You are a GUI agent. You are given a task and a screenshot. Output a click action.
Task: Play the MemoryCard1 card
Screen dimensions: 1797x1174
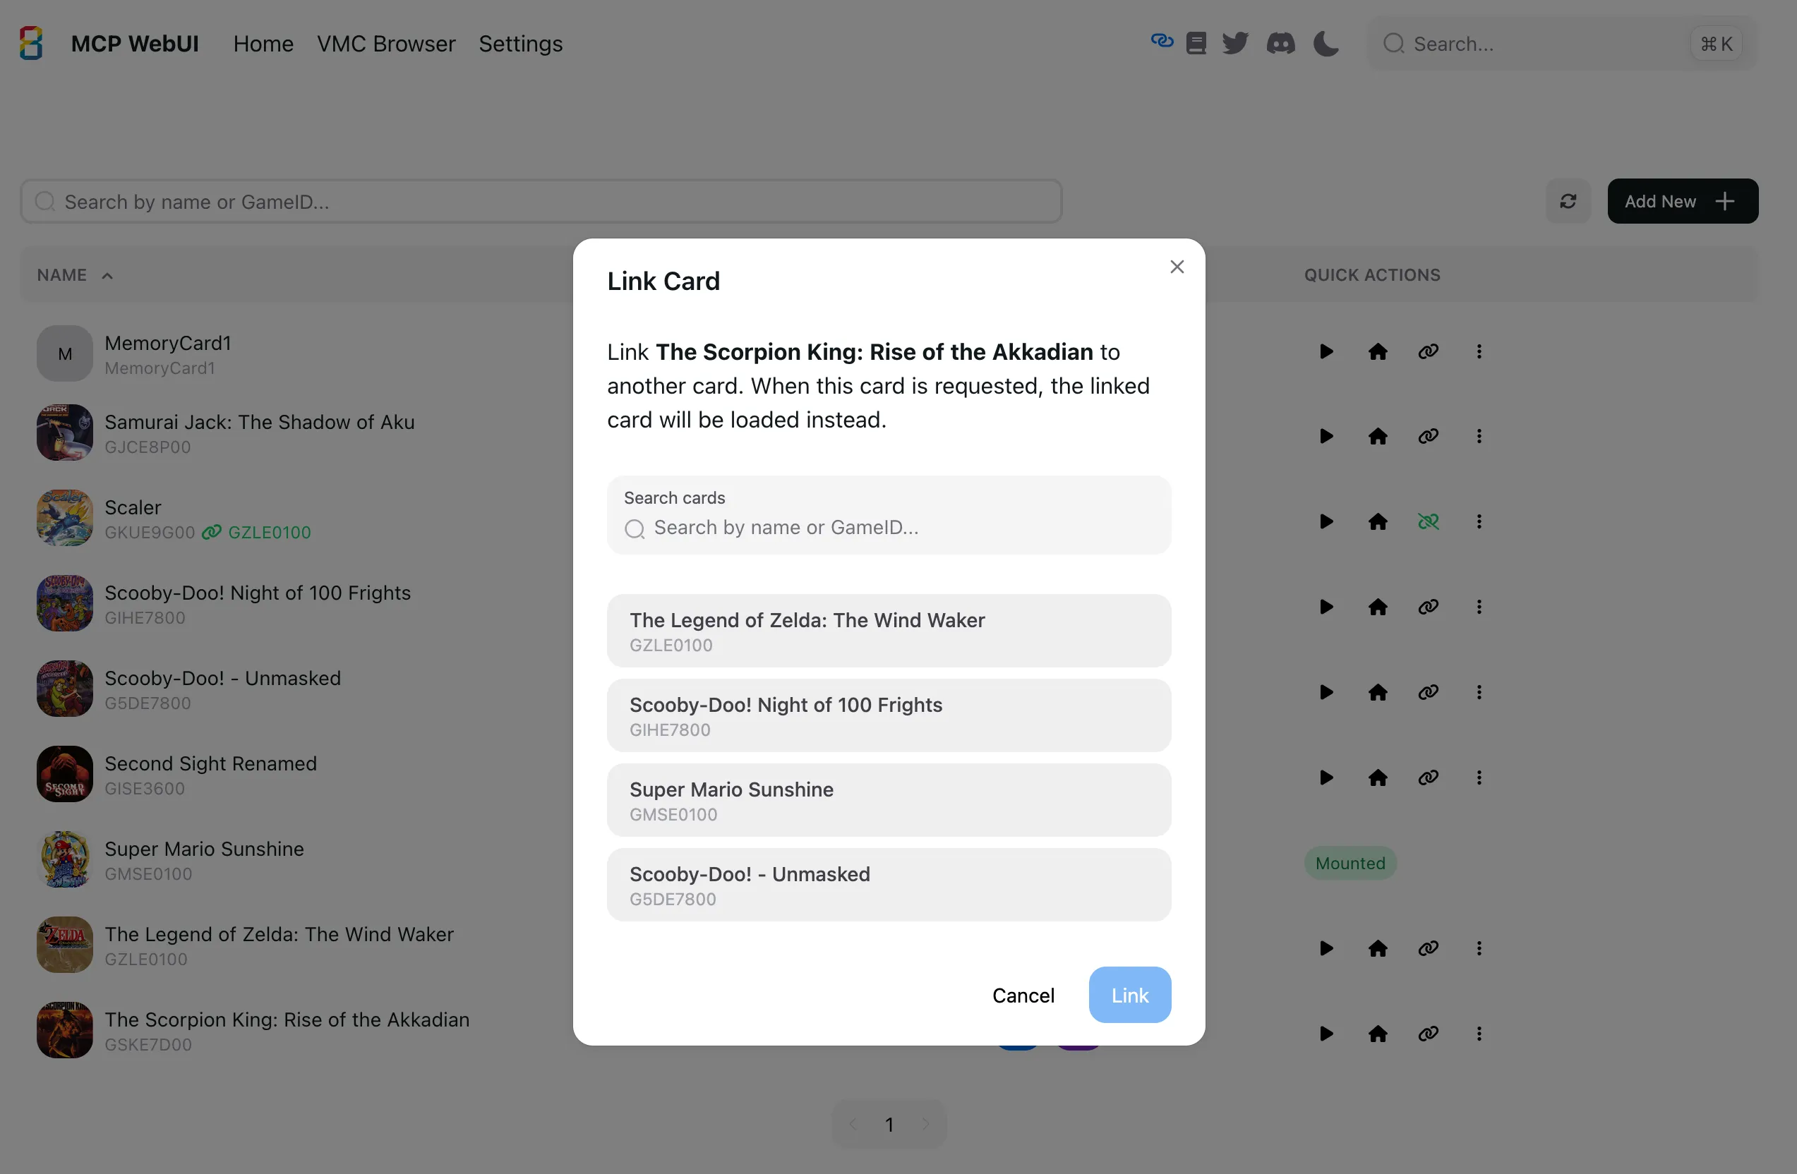pyautogui.click(x=1326, y=351)
